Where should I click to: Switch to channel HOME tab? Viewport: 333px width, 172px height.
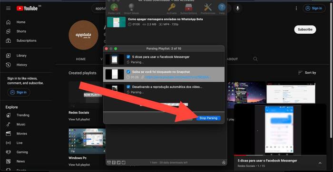[x=81, y=59]
